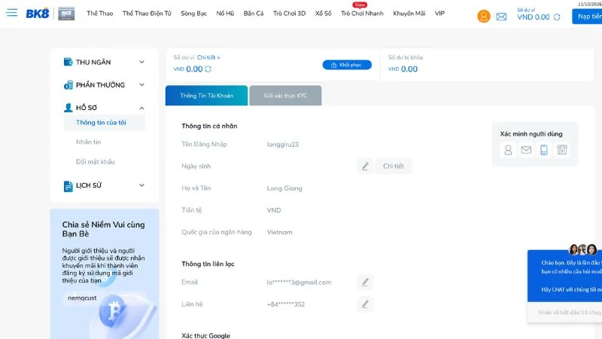Screen dimensions: 602x339
Task: Edit the Email pencil icon
Action: [x=365, y=282]
